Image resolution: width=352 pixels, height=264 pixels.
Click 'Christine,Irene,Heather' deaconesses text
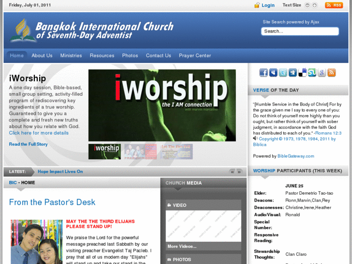(x=308, y=207)
